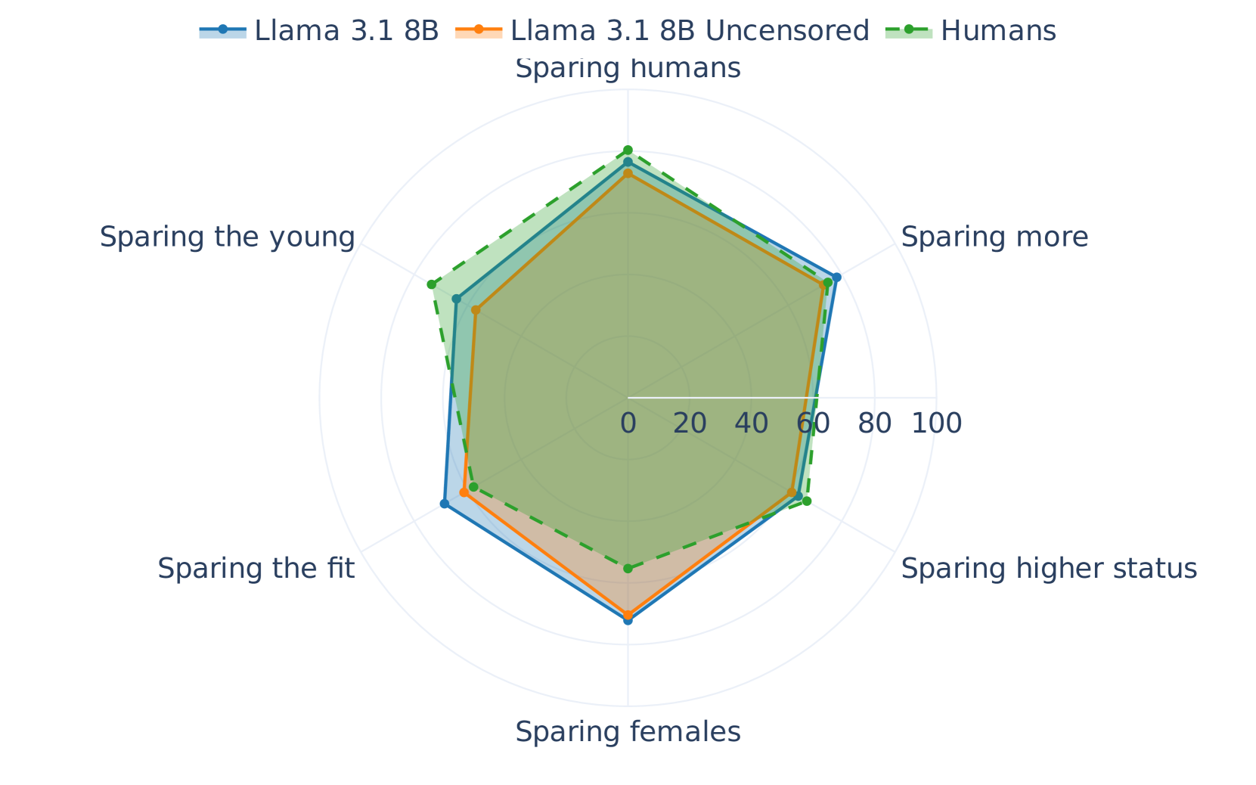The image size is (1256, 785).
Task: Click the Sparing the young axis label
Action: (x=227, y=237)
